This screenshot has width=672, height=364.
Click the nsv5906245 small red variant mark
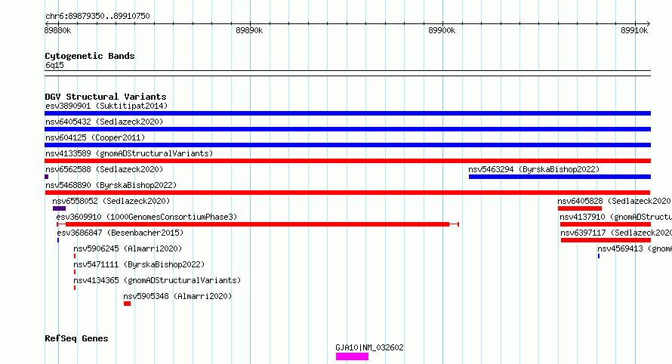[75, 256]
